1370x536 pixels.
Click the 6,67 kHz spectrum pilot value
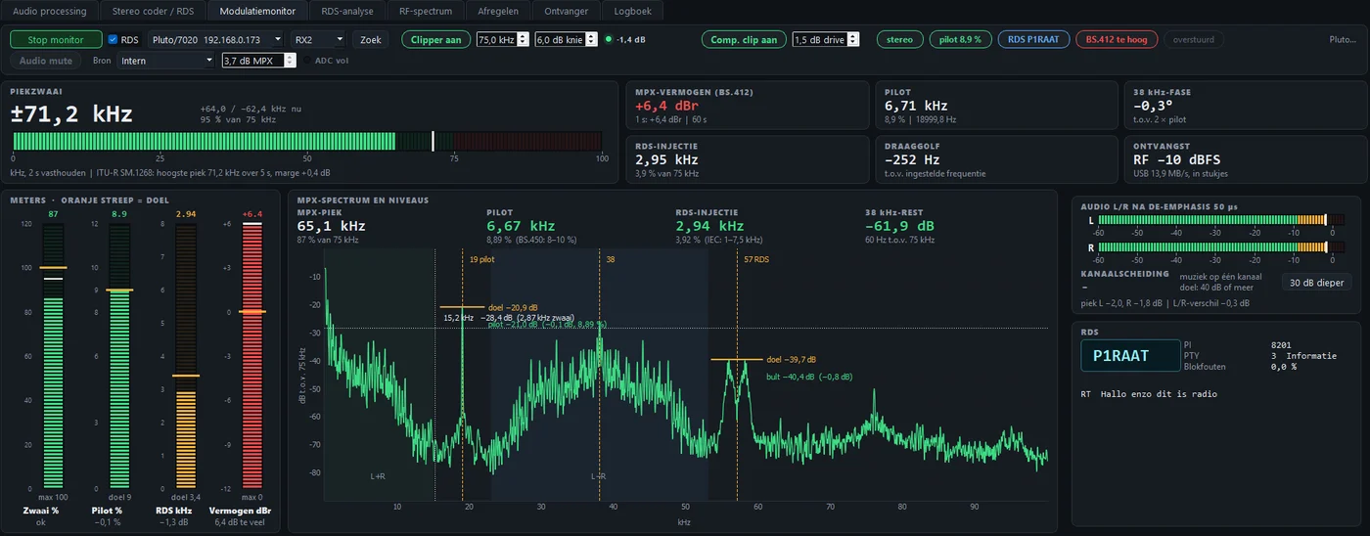(x=521, y=226)
